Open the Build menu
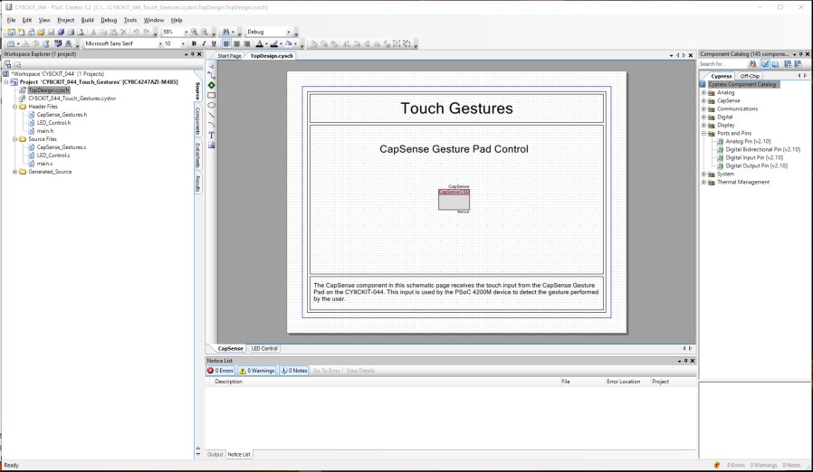The width and height of the screenshot is (813, 472). (x=87, y=19)
